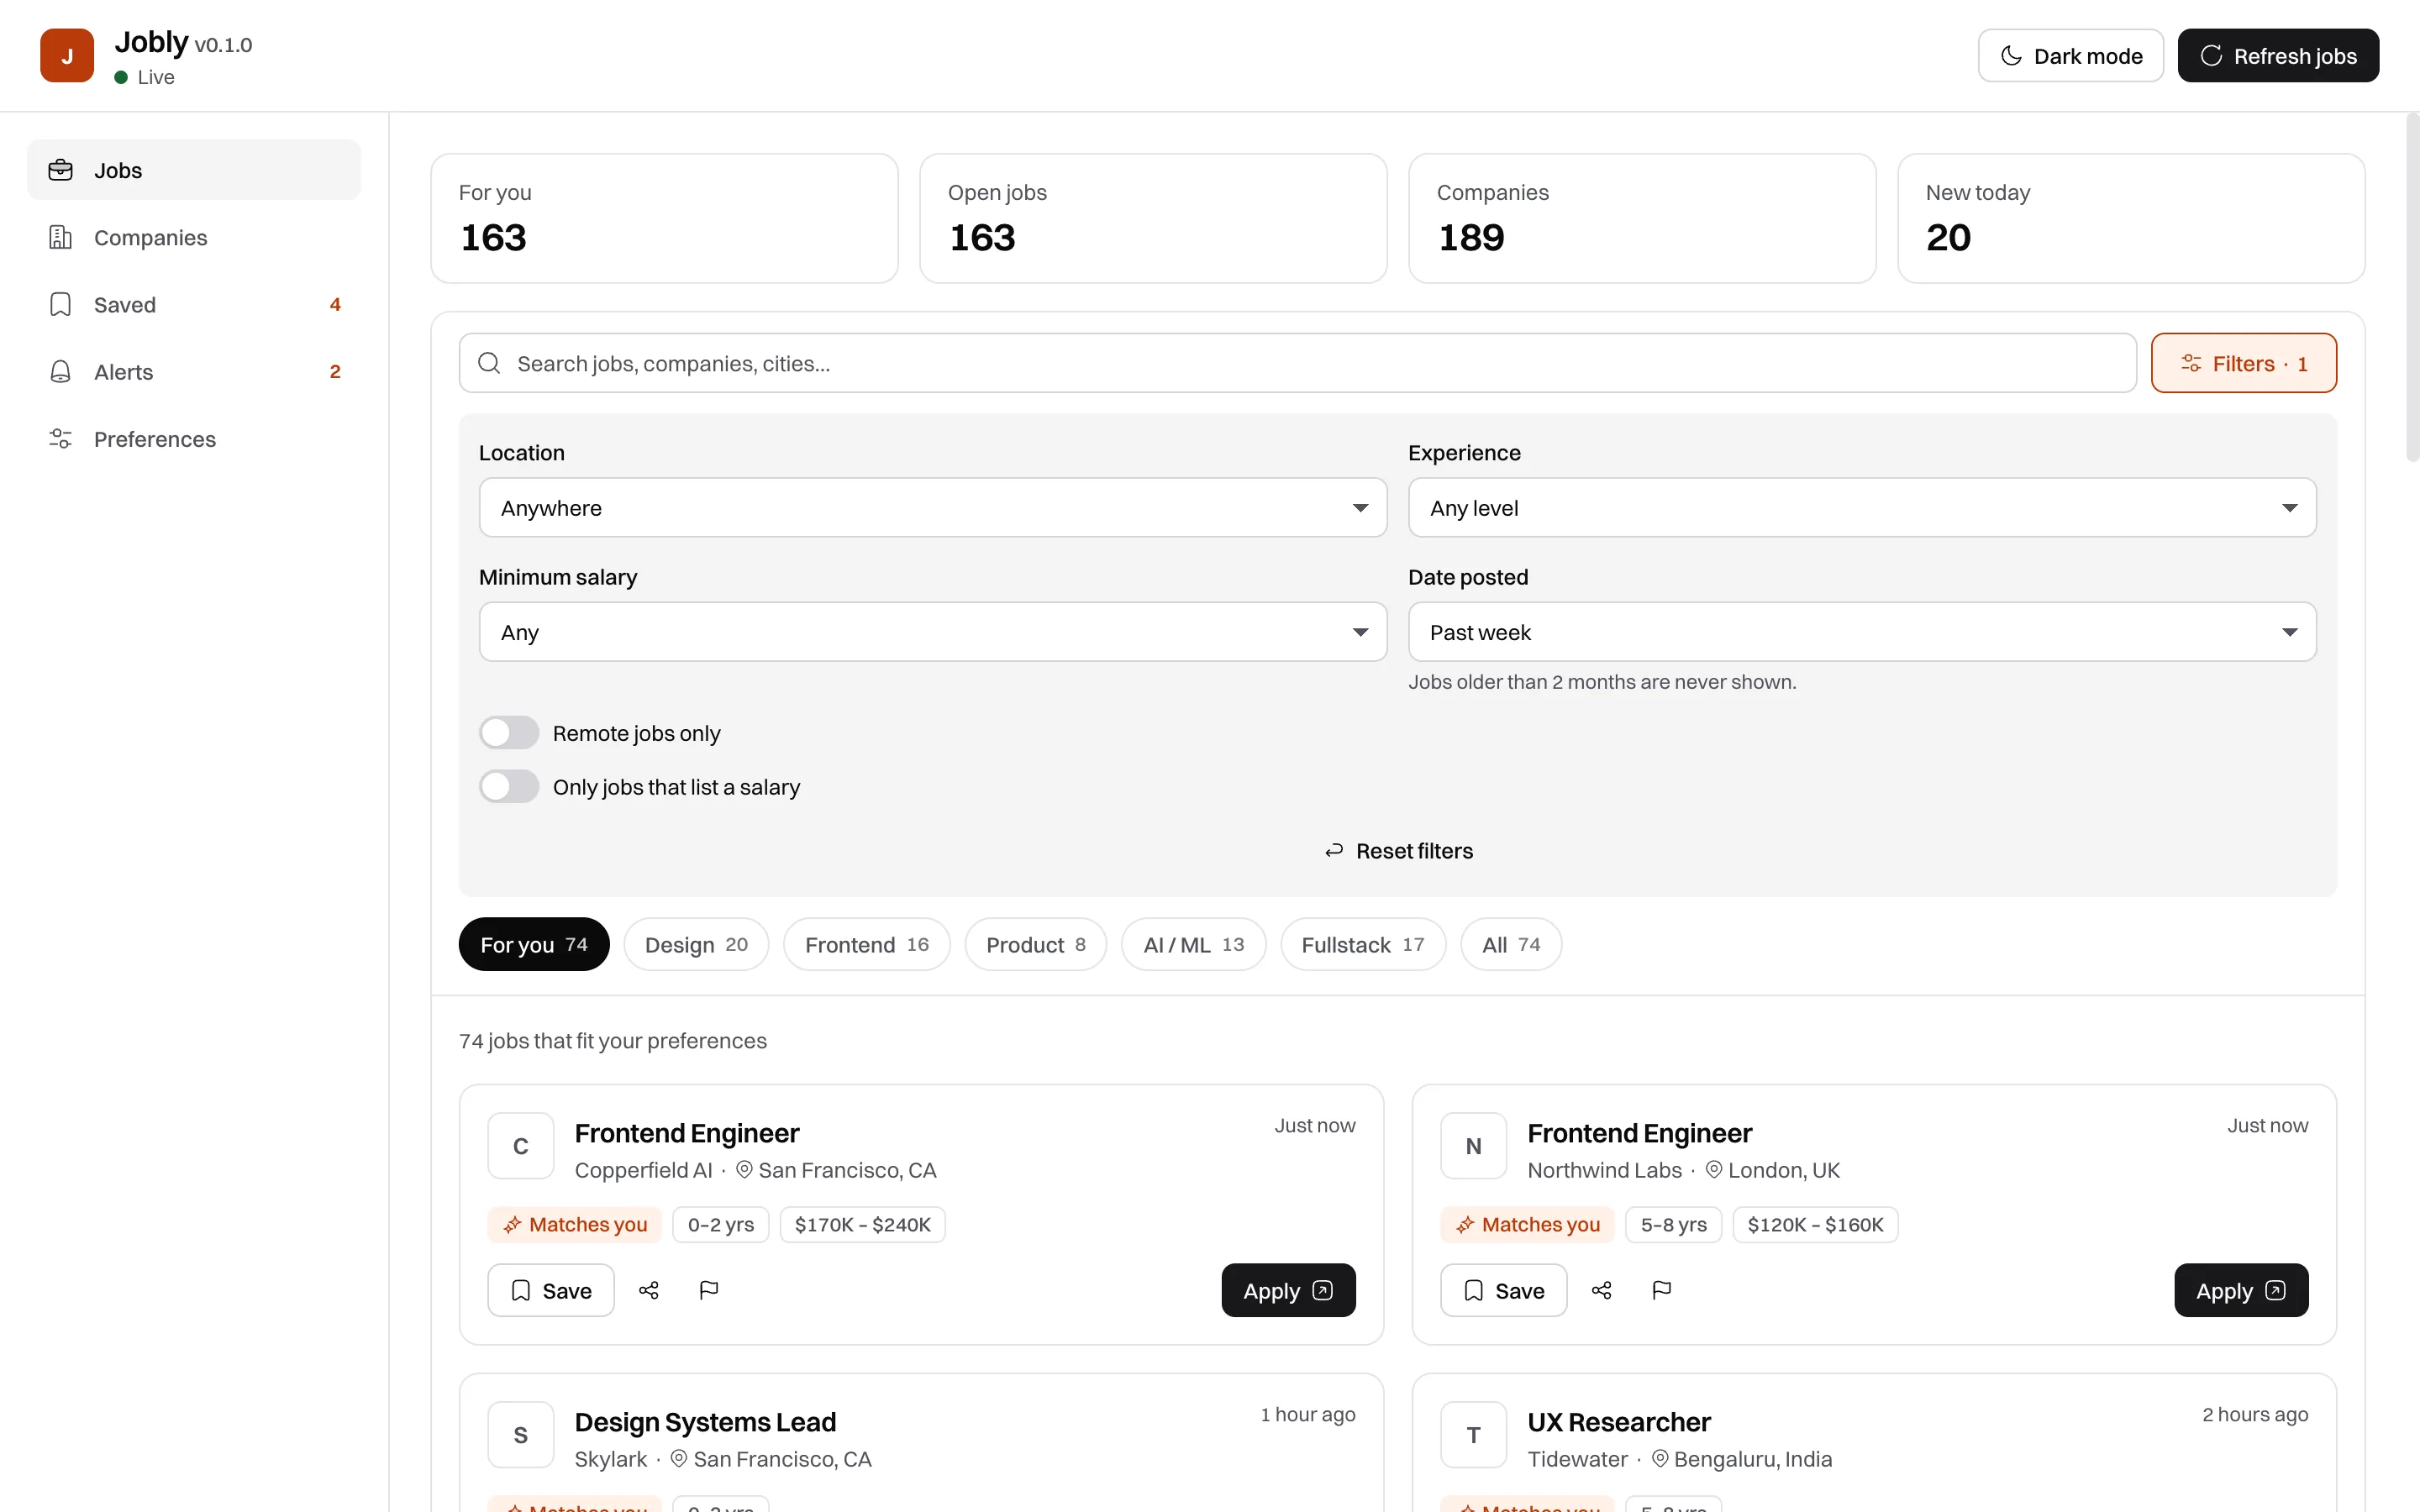Open Date posted dropdown showing Past week

(x=1862, y=632)
